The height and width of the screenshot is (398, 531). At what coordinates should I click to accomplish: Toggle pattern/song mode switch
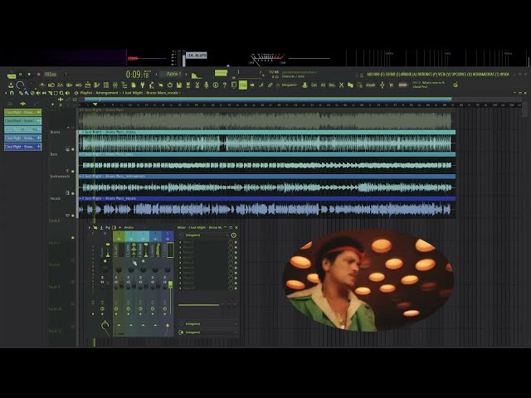click(x=12, y=75)
